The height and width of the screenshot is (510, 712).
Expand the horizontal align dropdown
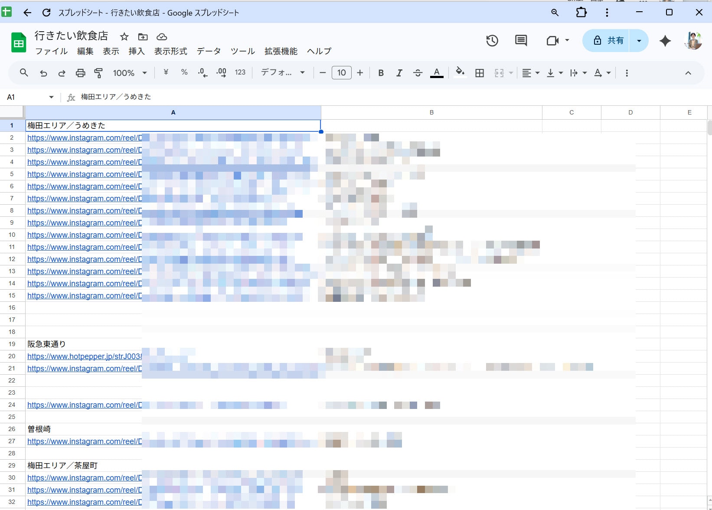[530, 73]
